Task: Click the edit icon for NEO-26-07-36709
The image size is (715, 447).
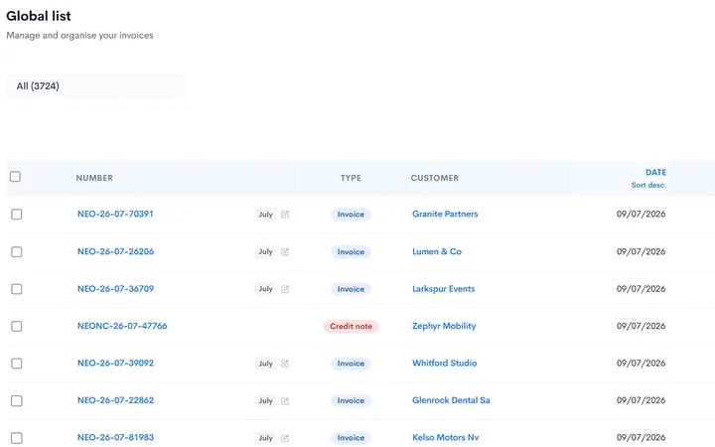Action: point(285,289)
